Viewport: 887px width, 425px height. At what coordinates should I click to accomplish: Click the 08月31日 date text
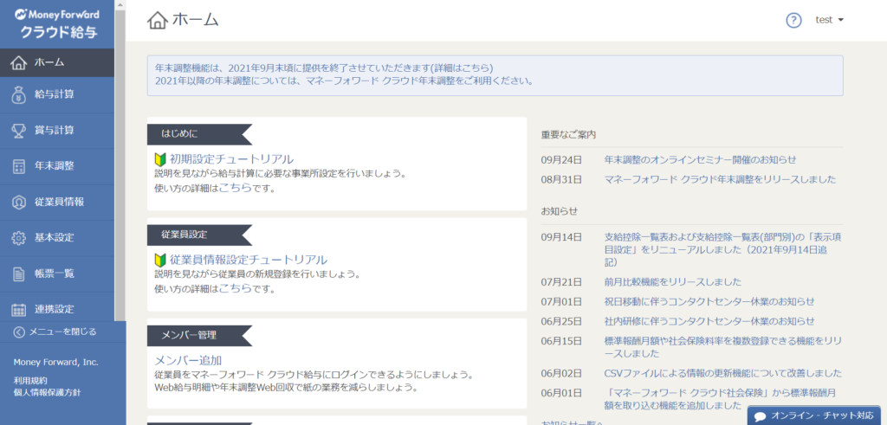click(x=561, y=180)
